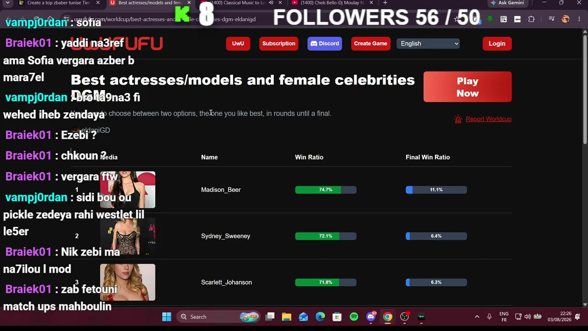This screenshot has width=588, height=331.
Task: Open the Scarlett_Johanson thumbnail image
Action: pos(128,282)
